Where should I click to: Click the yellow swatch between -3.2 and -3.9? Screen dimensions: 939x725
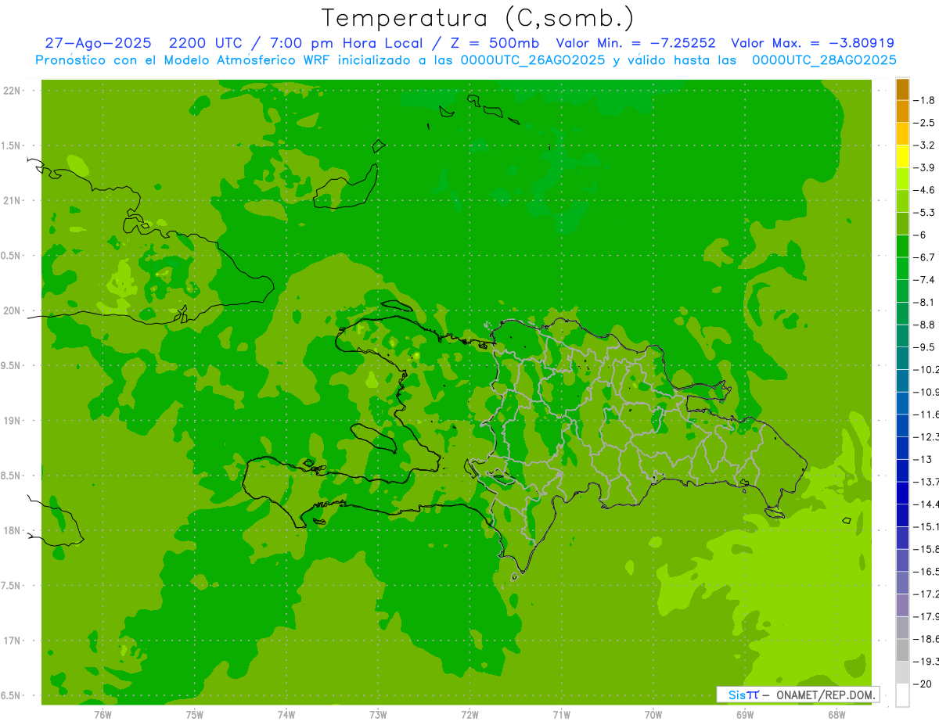(902, 156)
